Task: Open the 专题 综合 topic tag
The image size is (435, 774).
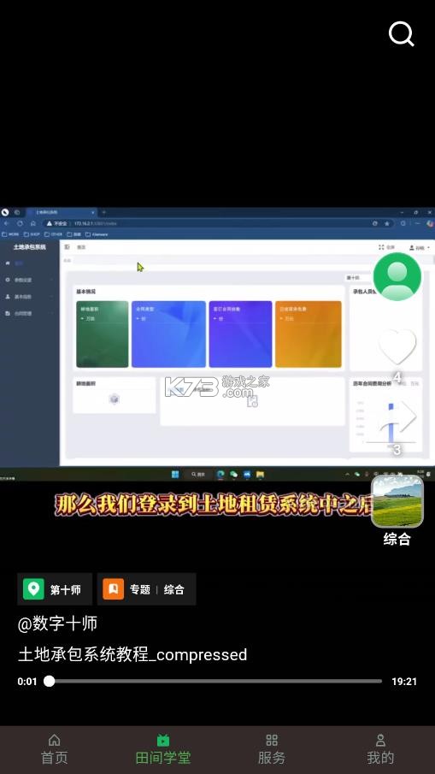Action: [146, 589]
